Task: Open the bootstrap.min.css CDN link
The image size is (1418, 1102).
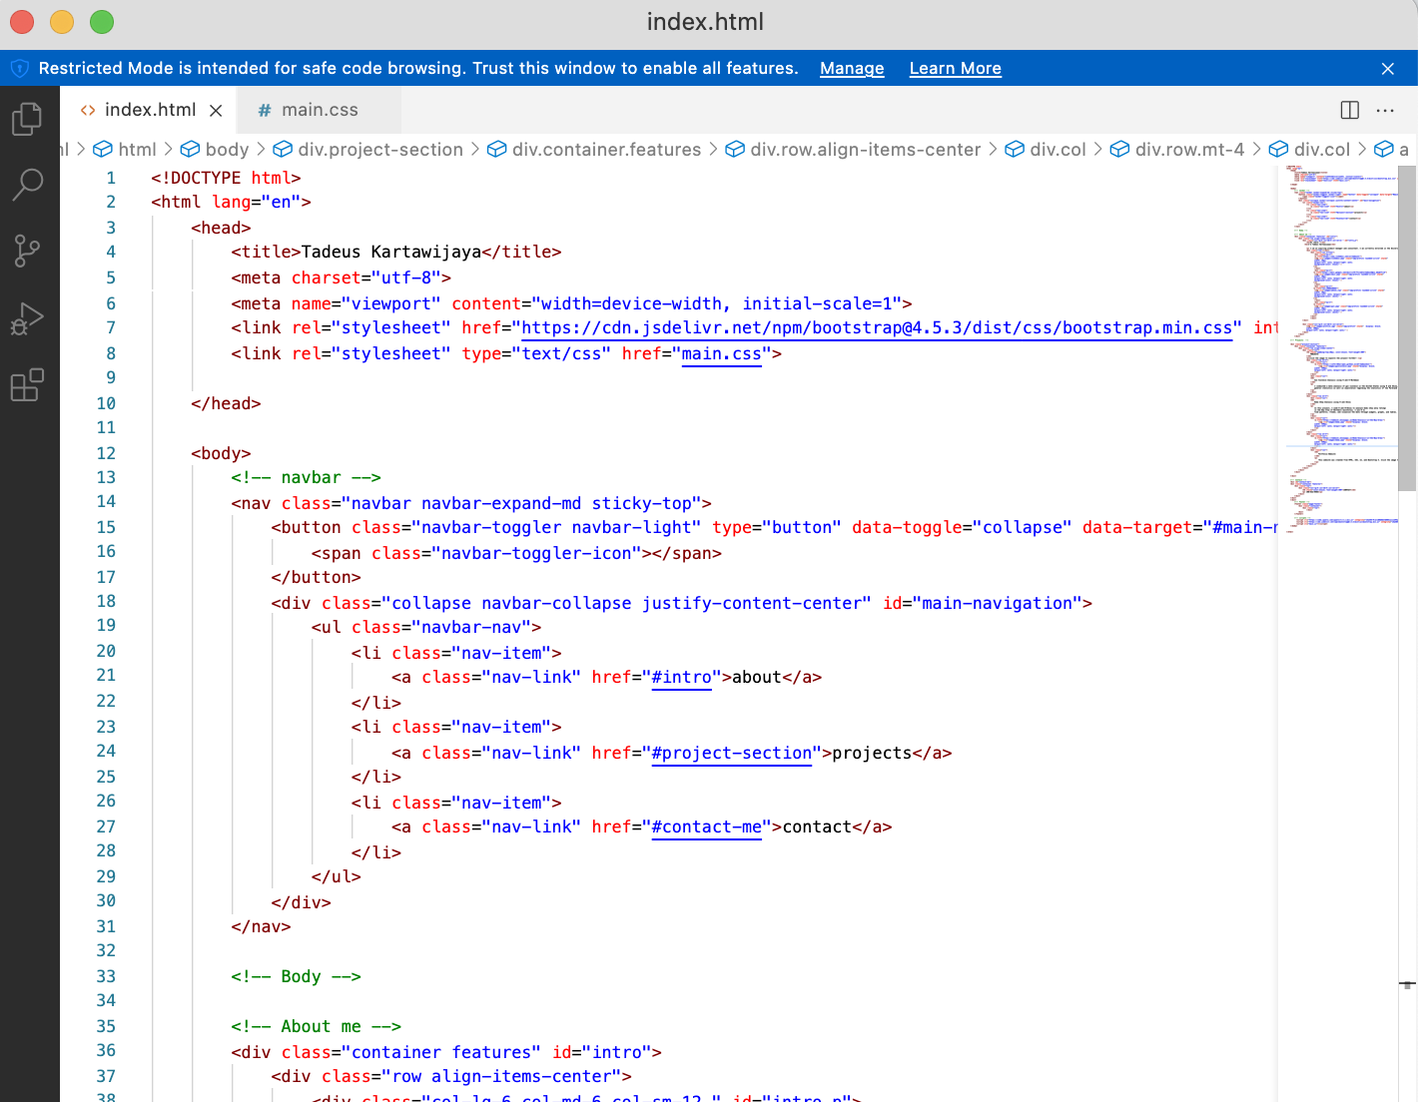Action: pyautogui.click(x=877, y=328)
